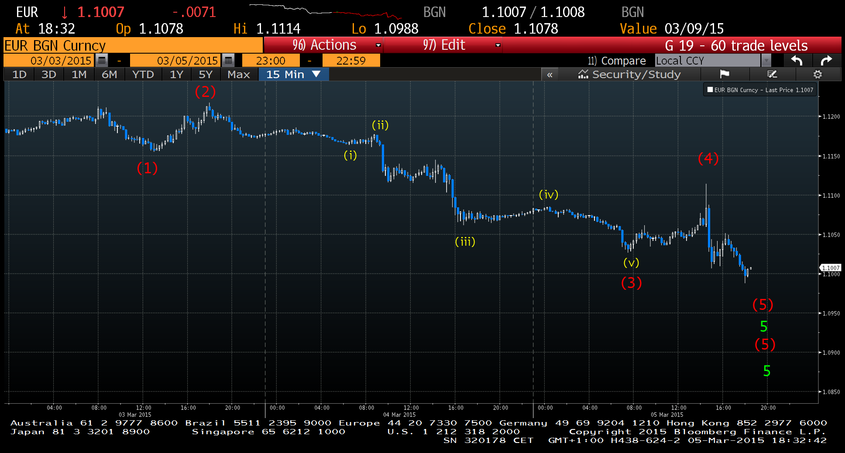Open chart settings gear icon
The image size is (845, 453).
[818, 74]
